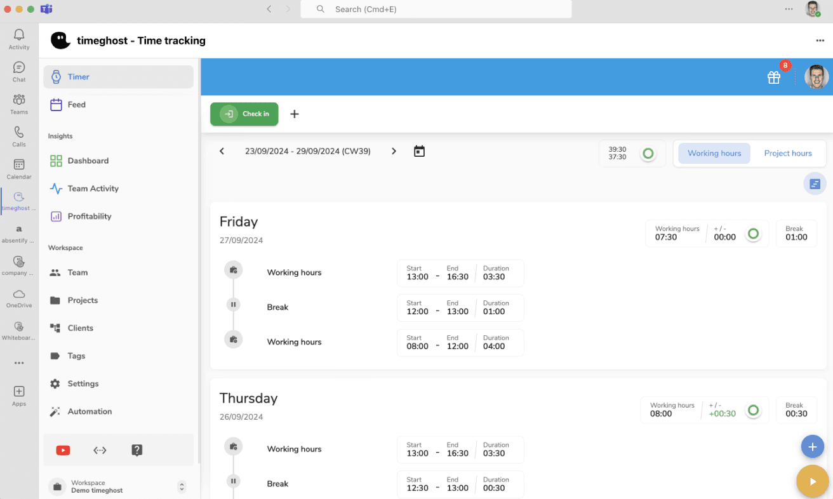Click Thursday's +00:30 overtime value
This screenshot has width=833, height=499.
tap(723, 413)
